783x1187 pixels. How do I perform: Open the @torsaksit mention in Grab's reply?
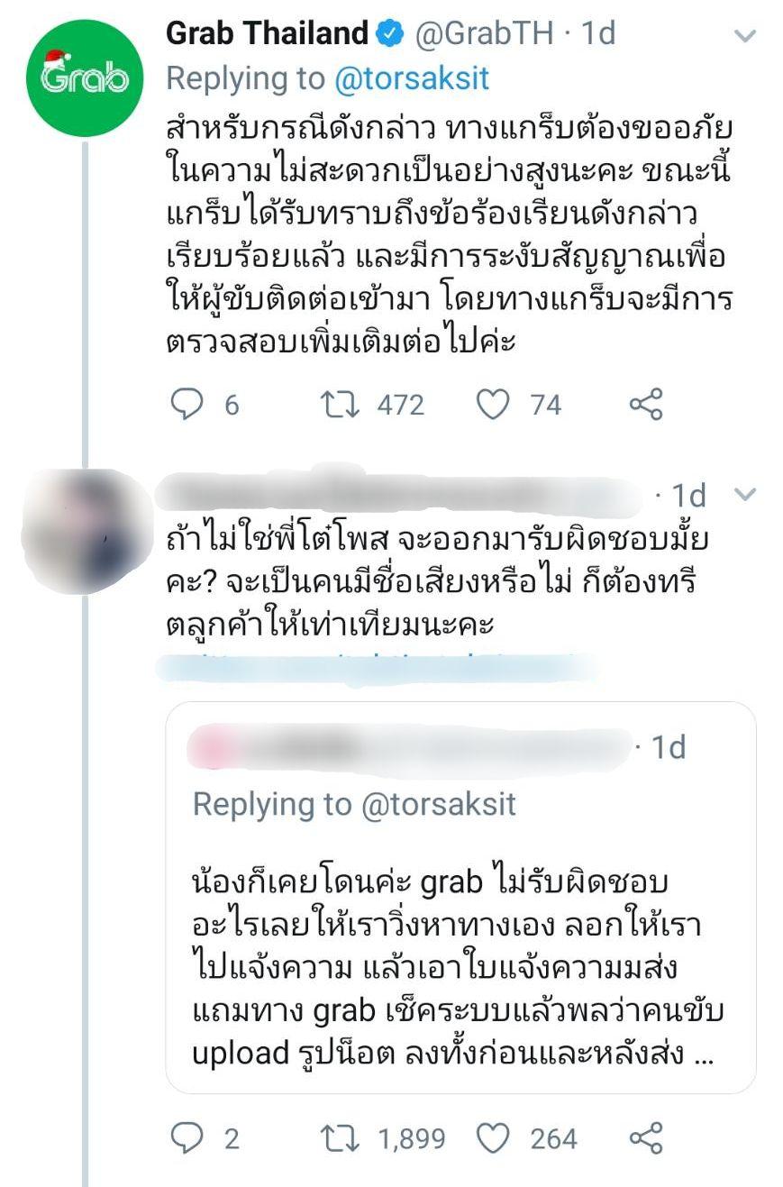(411, 78)
